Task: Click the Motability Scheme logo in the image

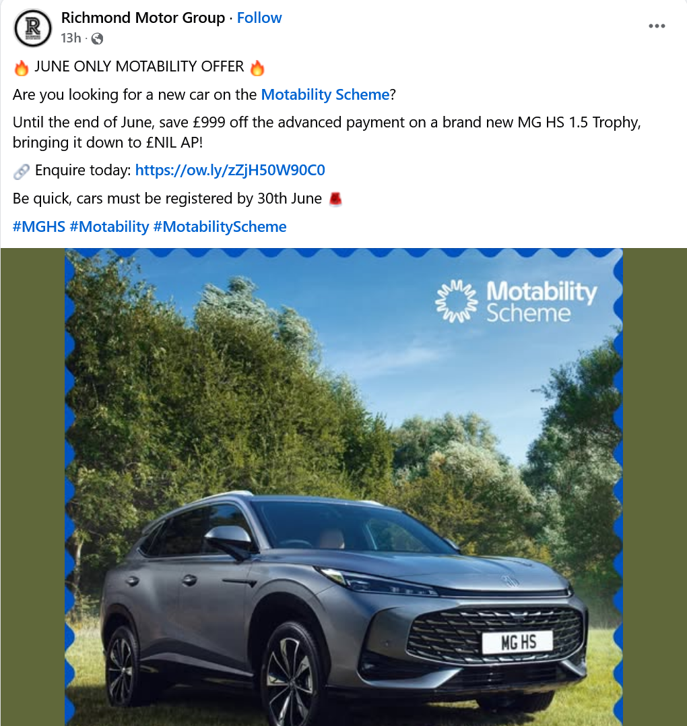Action: [x=517, y=301]
